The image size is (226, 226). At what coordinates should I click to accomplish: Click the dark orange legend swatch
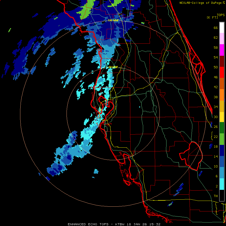(222, 84)
